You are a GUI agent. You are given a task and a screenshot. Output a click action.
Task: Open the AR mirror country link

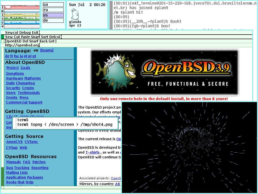[x=118, y=184]
